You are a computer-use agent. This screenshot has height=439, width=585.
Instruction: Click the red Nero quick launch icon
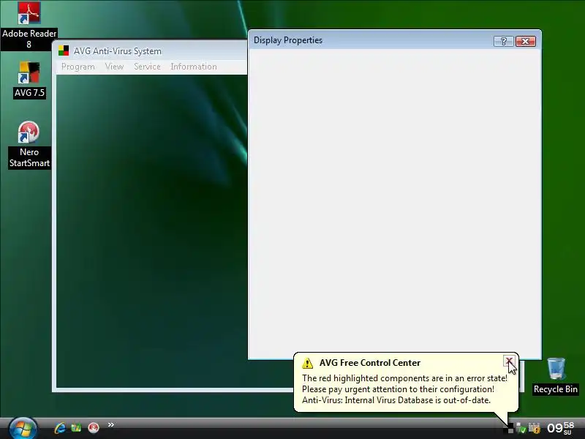(x=94, y=427)
